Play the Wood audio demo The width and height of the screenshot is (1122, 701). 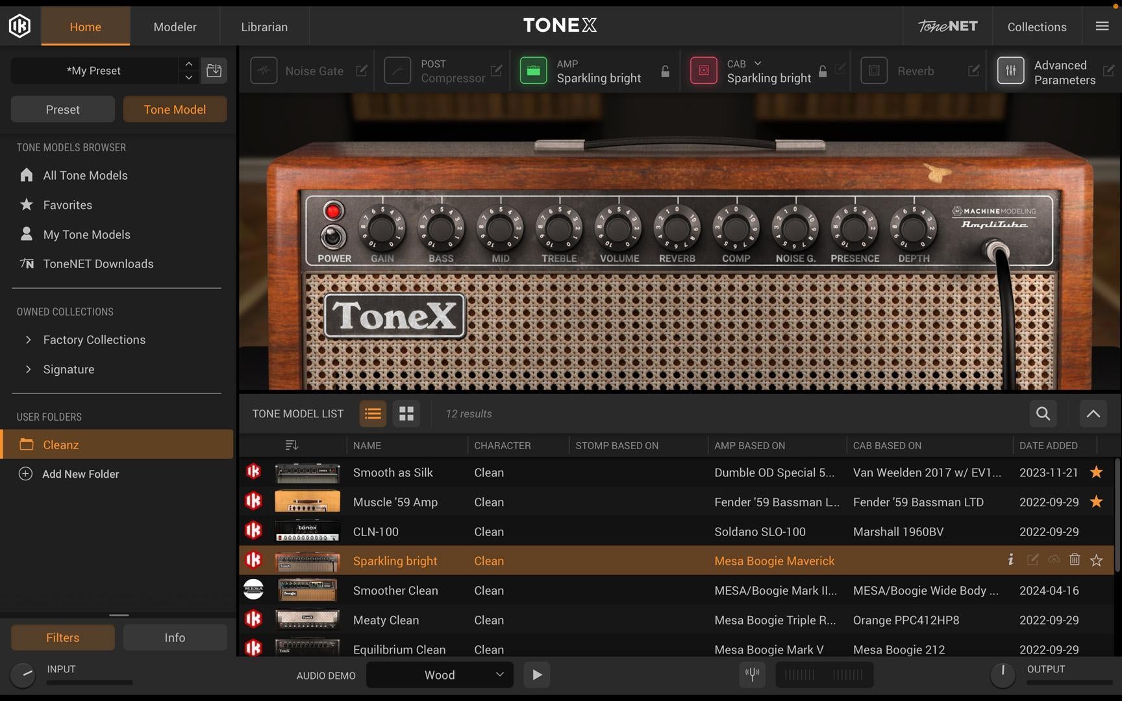pos(536,674)
